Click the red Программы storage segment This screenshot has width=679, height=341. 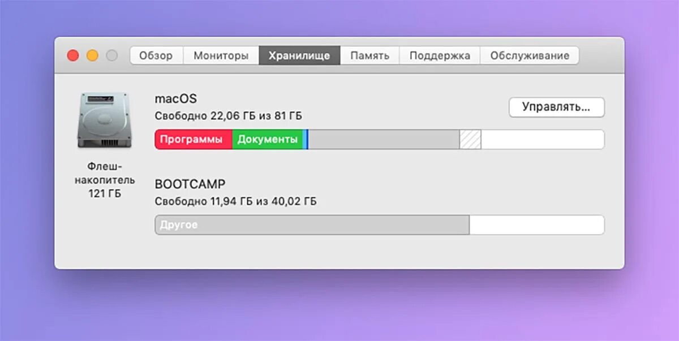coord(194,140)
